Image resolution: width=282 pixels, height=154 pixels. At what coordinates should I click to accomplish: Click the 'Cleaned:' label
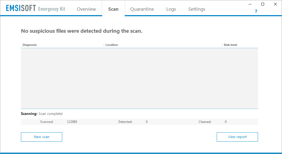point(205,122)
